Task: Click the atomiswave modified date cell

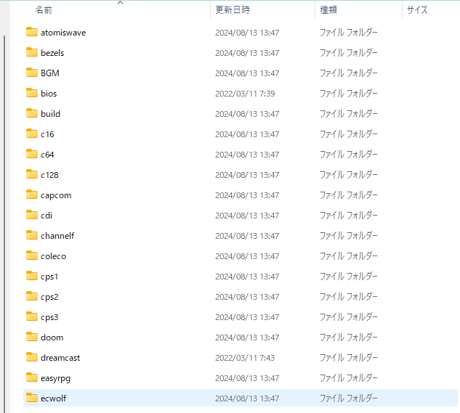Action: [247, 33]
